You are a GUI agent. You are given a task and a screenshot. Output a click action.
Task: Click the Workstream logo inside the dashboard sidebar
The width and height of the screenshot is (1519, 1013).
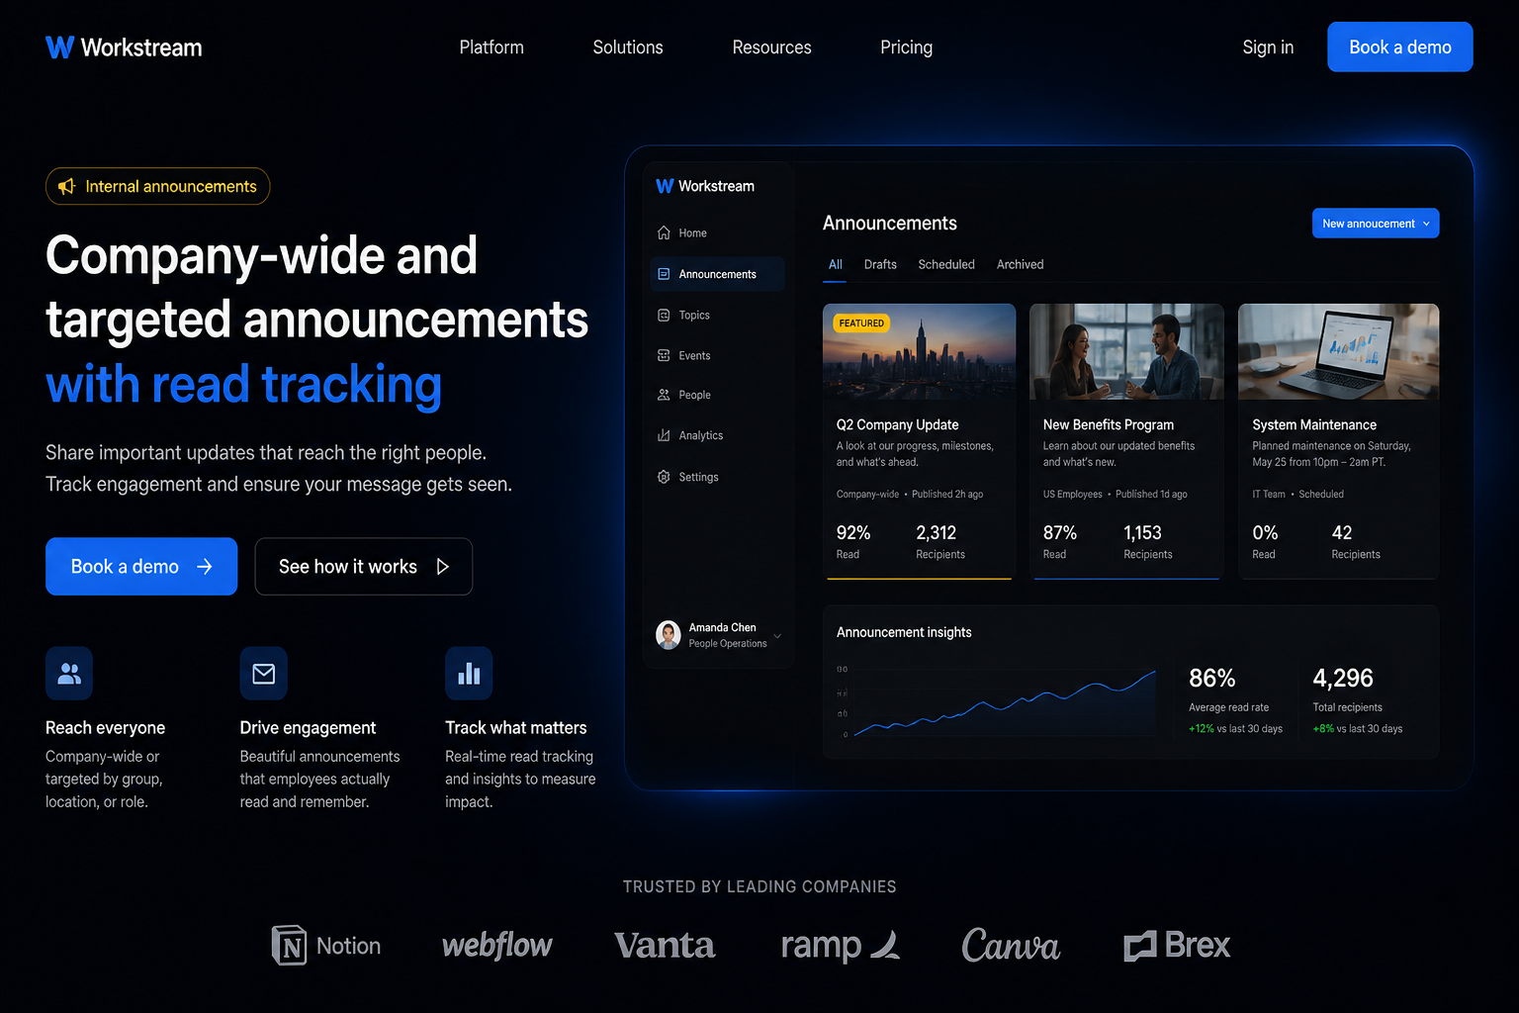click(705, 186)
